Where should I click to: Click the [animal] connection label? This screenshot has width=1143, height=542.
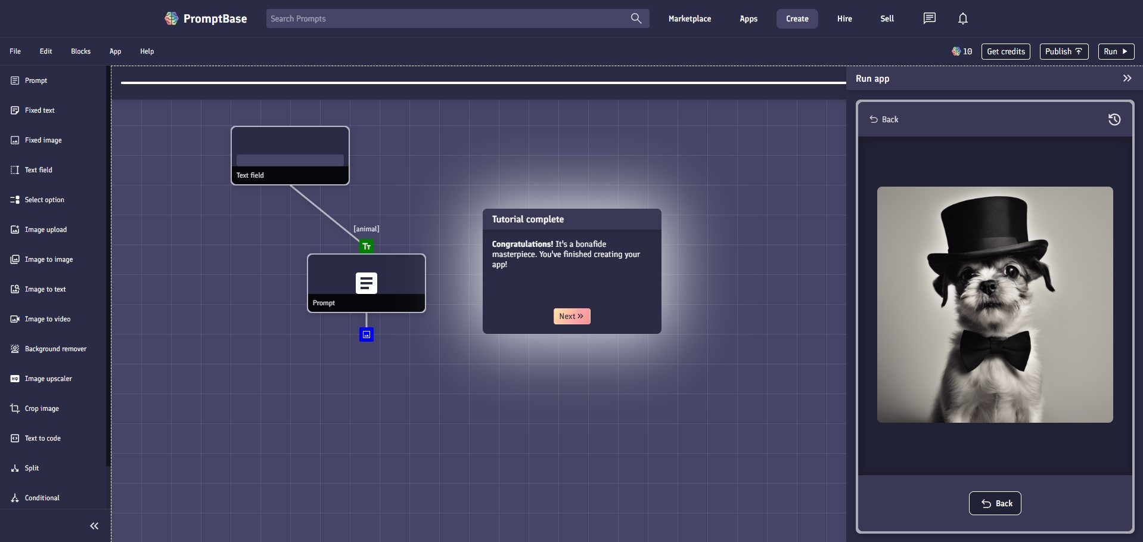(366, 229)
